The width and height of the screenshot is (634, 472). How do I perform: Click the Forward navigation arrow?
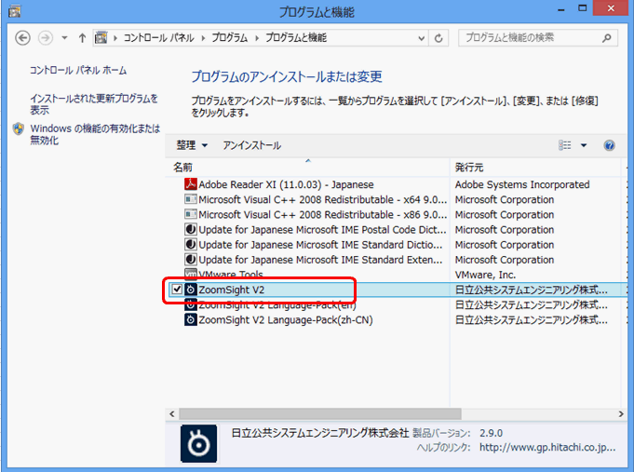coord(46,38)
